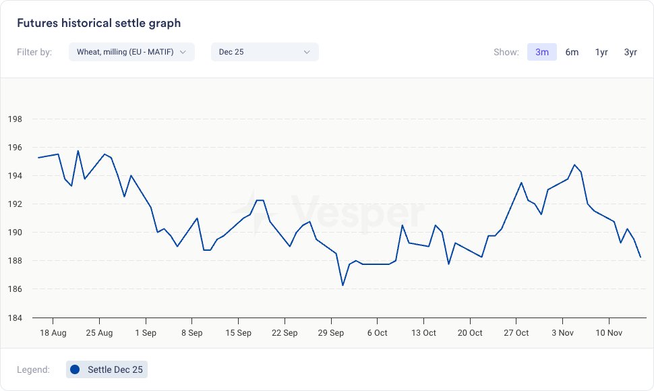This screenshot has width=654, height=391.
Task: Click the Futures historical settle graph title
Action: point(98,23)
